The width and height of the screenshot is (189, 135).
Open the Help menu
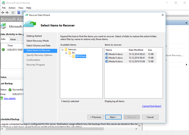[28, 8]
